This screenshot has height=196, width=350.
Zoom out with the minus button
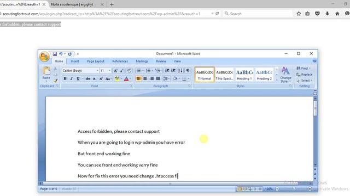tap(277, 189)
